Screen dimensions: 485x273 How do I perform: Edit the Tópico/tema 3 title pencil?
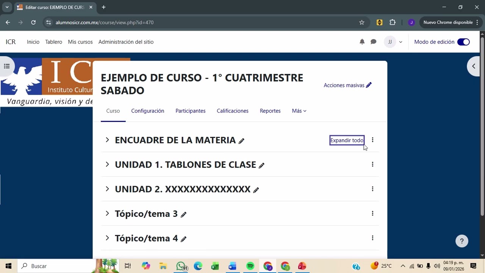tap(183, 215)
